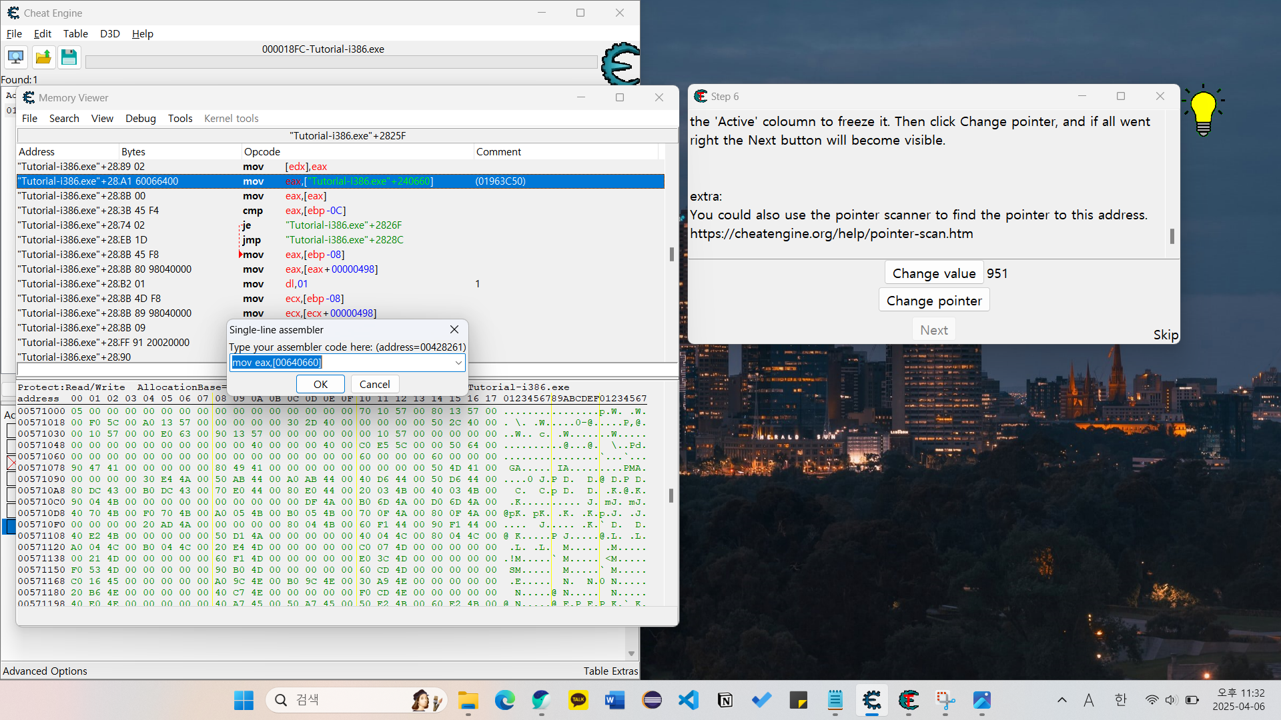The image size is (1281, 720).
Task: Open the Table menu in Cheat Engine
Action: point(75,33)
